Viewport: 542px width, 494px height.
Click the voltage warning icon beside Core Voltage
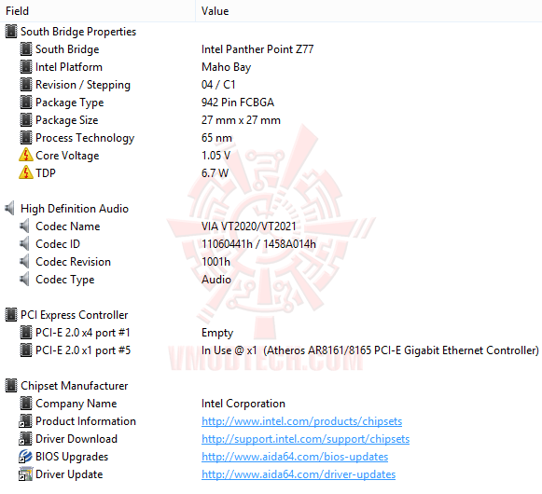coord(26,155)
